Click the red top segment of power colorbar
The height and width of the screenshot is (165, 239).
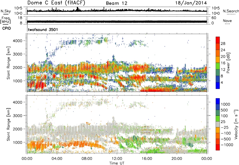tap(218, 40)
